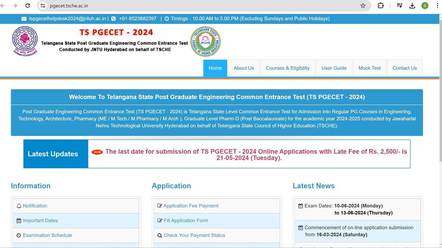
Task: Click the Information section heading
Action: (31, 186)
